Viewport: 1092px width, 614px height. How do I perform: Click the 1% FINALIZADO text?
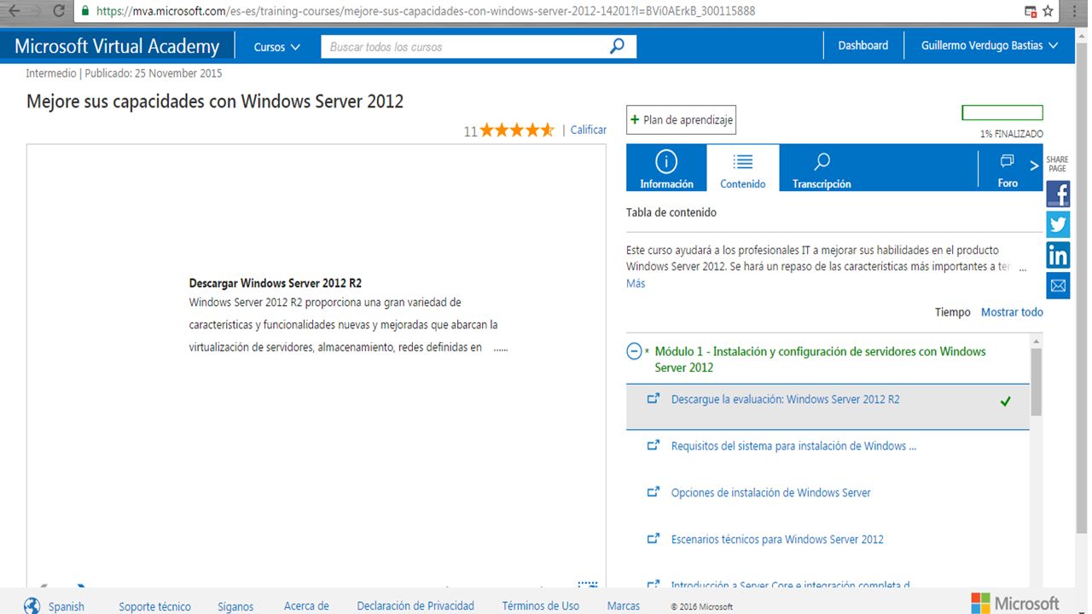coord(1012,134)
